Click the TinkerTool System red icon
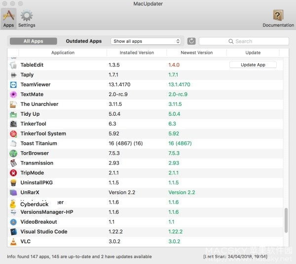The height and width of the screenshot is (264, 296). [x=13, y=133]
